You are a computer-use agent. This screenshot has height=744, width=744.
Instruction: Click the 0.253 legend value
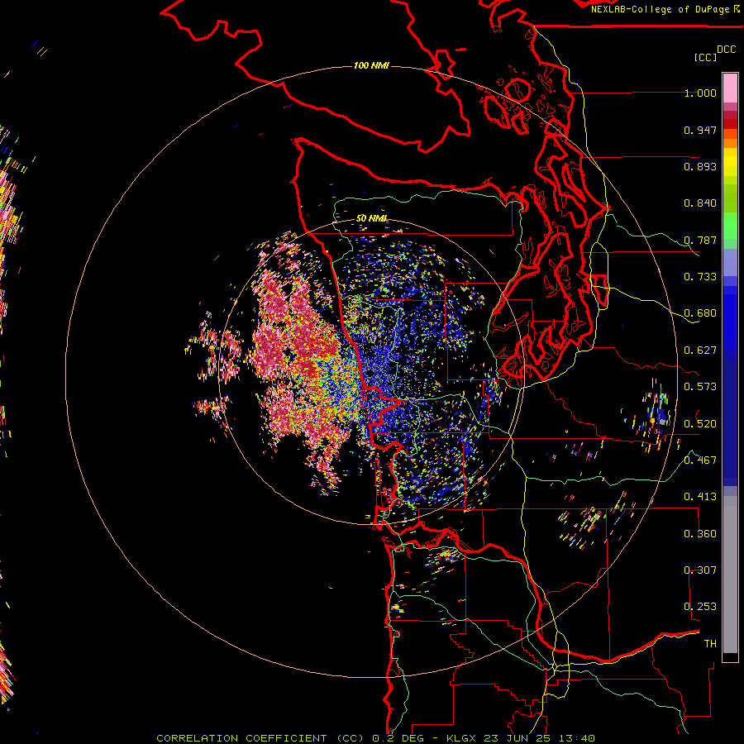(700, 607)
